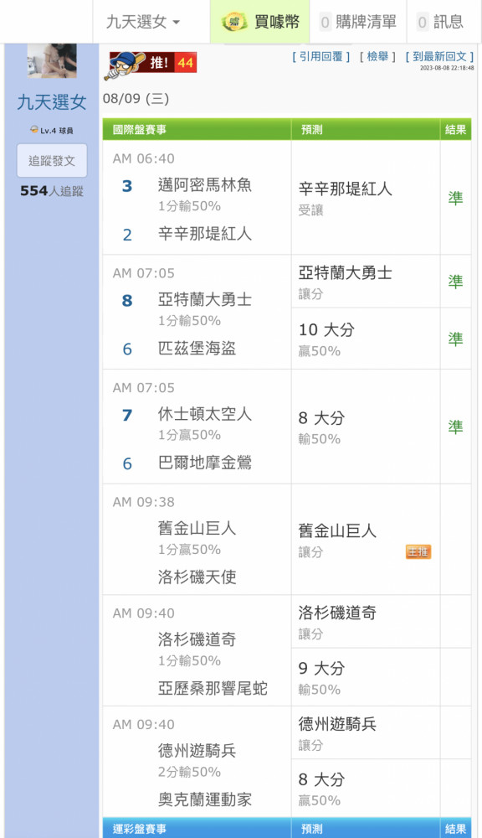Viewport: 482px width, 838px height.
Task: Open the 訊息 tab
Action: click(444, 22)
